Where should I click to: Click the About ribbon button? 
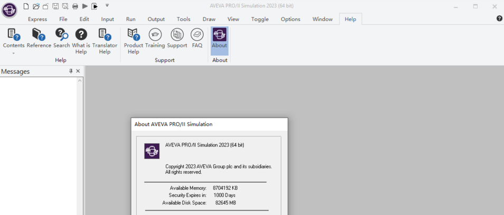pos(220,41)
